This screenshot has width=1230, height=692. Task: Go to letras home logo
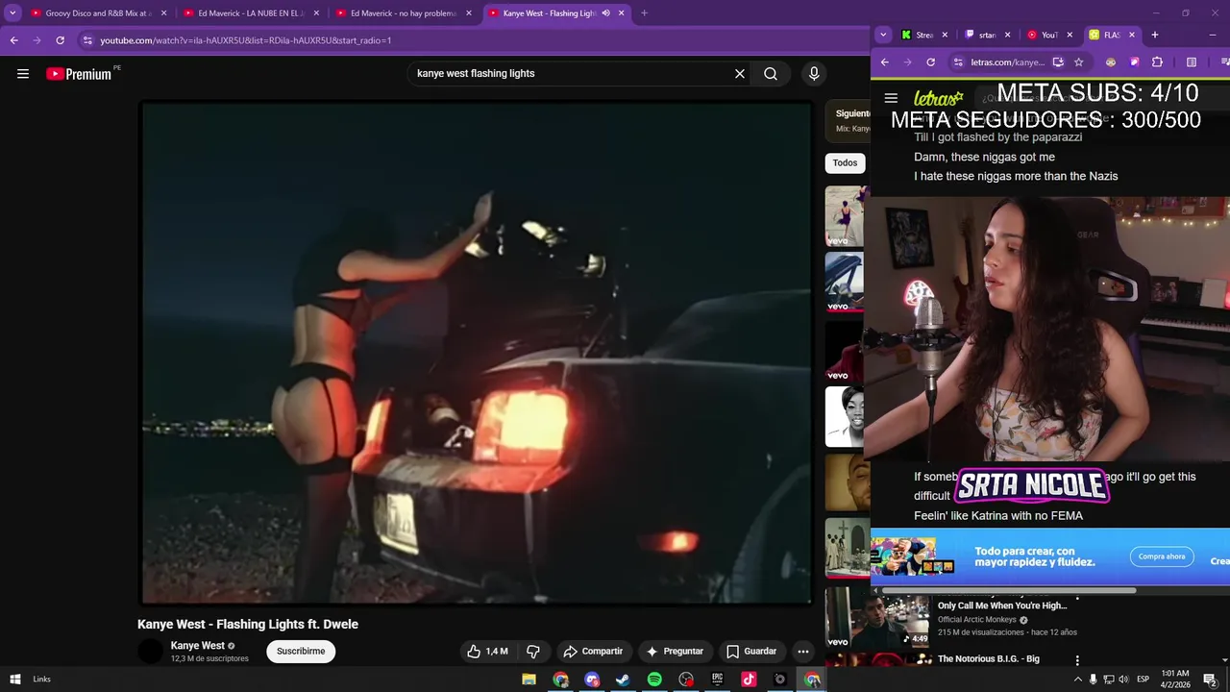click(x=938, y=98)
